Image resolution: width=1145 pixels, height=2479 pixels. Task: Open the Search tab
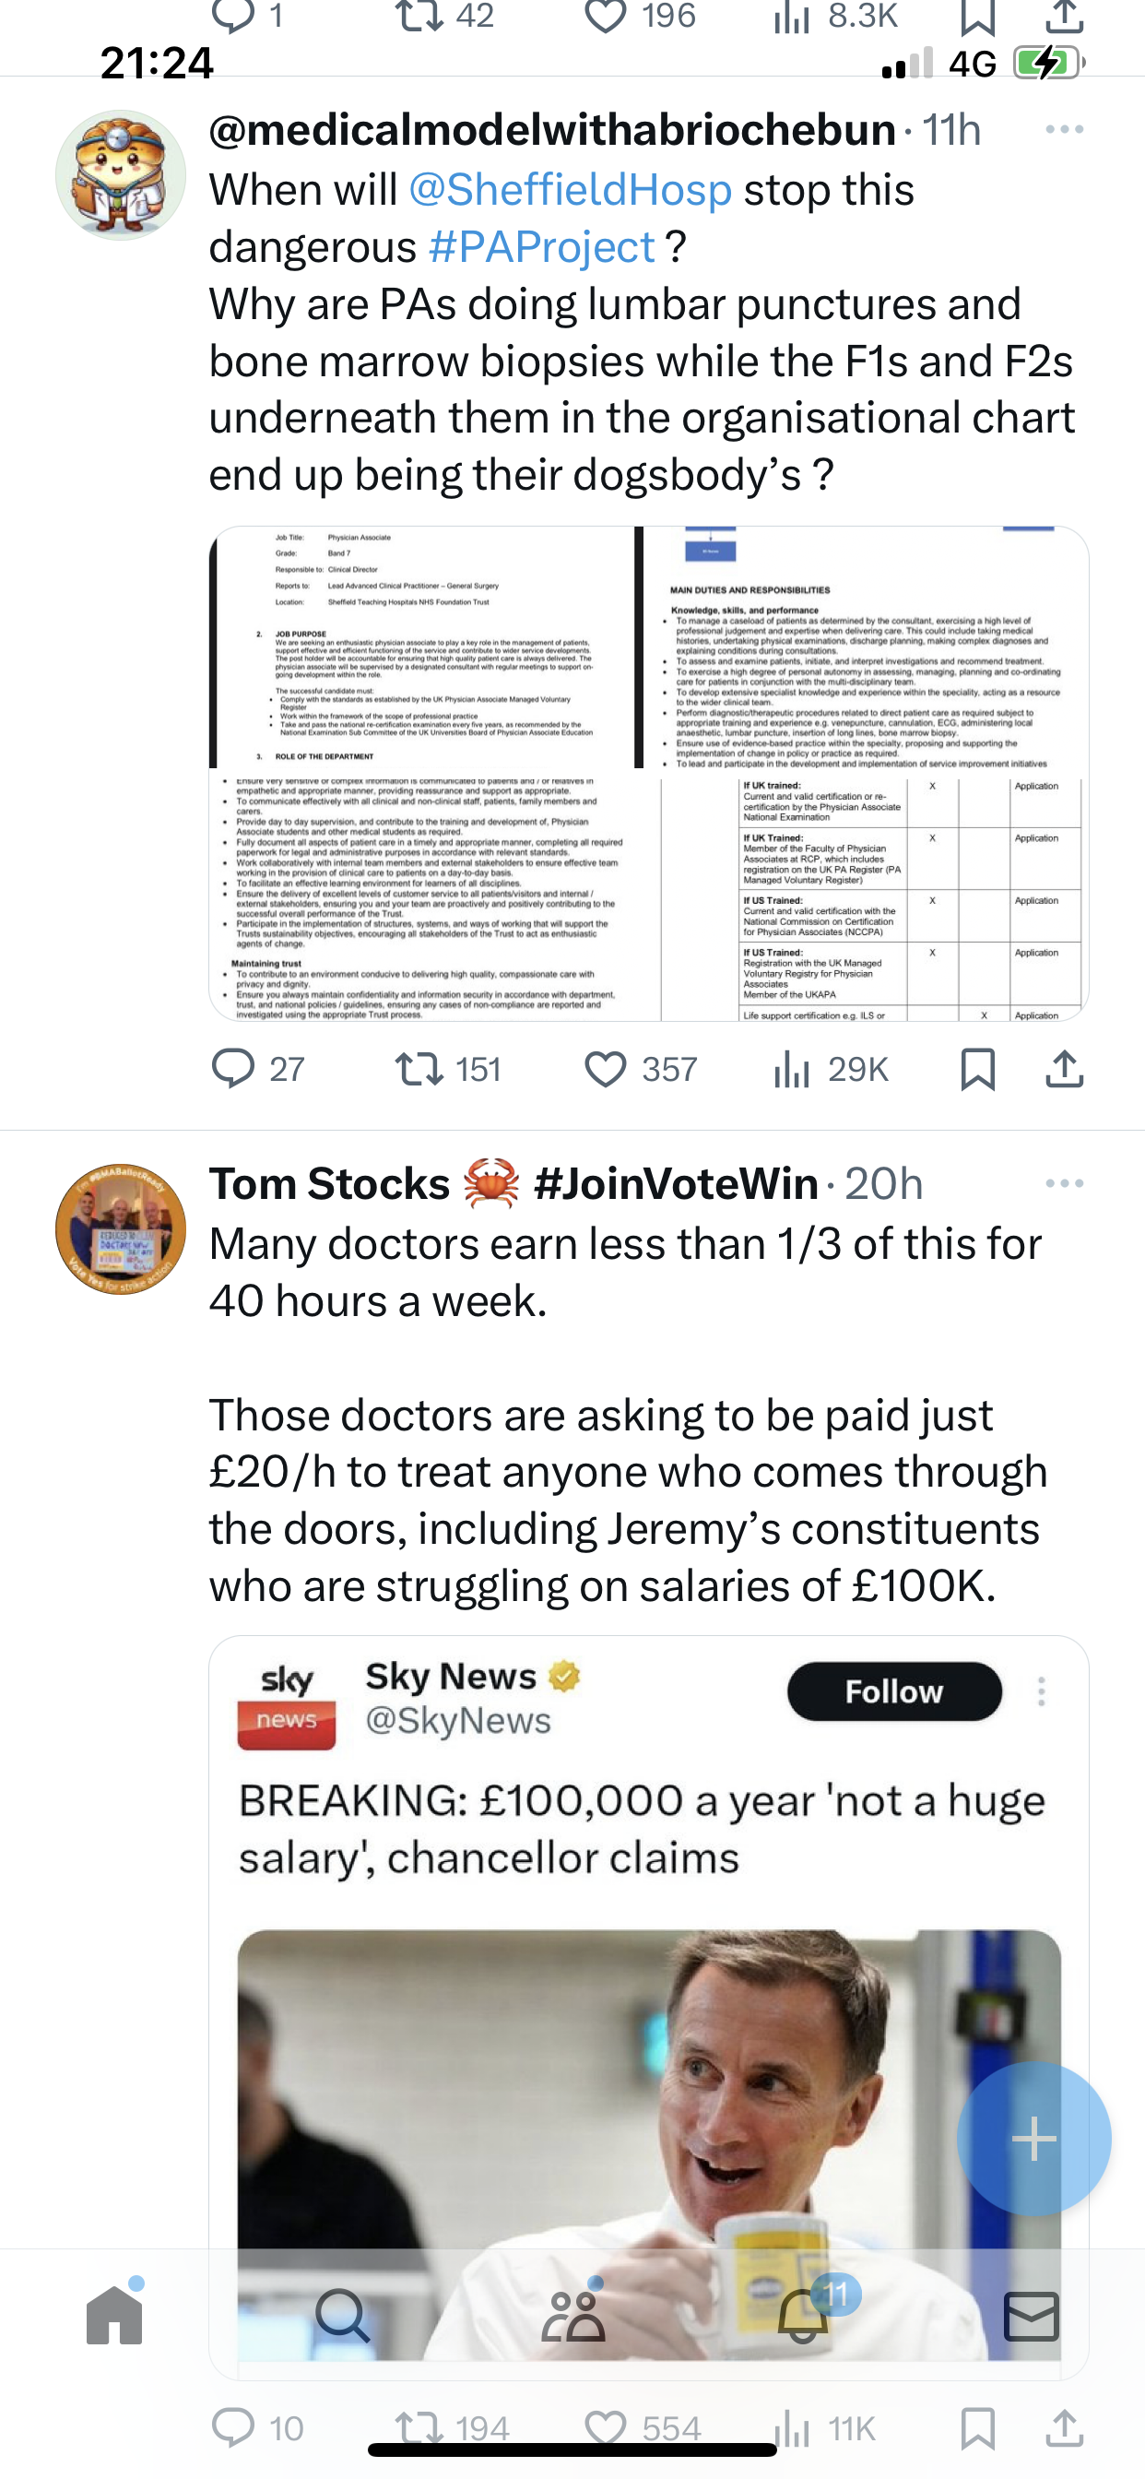click(343, 2315)
